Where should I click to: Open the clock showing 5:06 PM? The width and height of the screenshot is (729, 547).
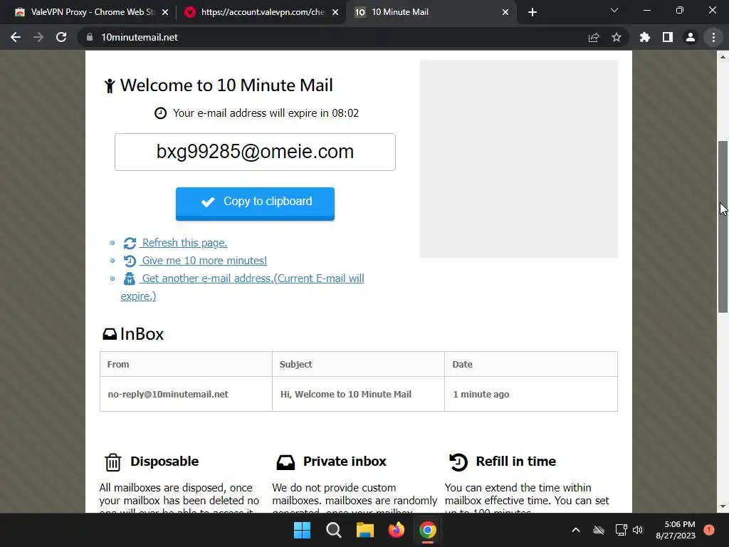pyautogui.click(x=676, y=530)
